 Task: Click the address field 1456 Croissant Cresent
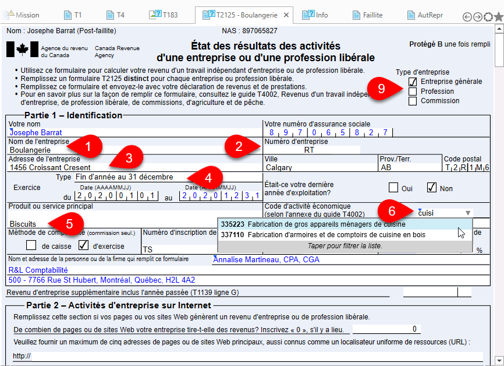click(135, 168)
